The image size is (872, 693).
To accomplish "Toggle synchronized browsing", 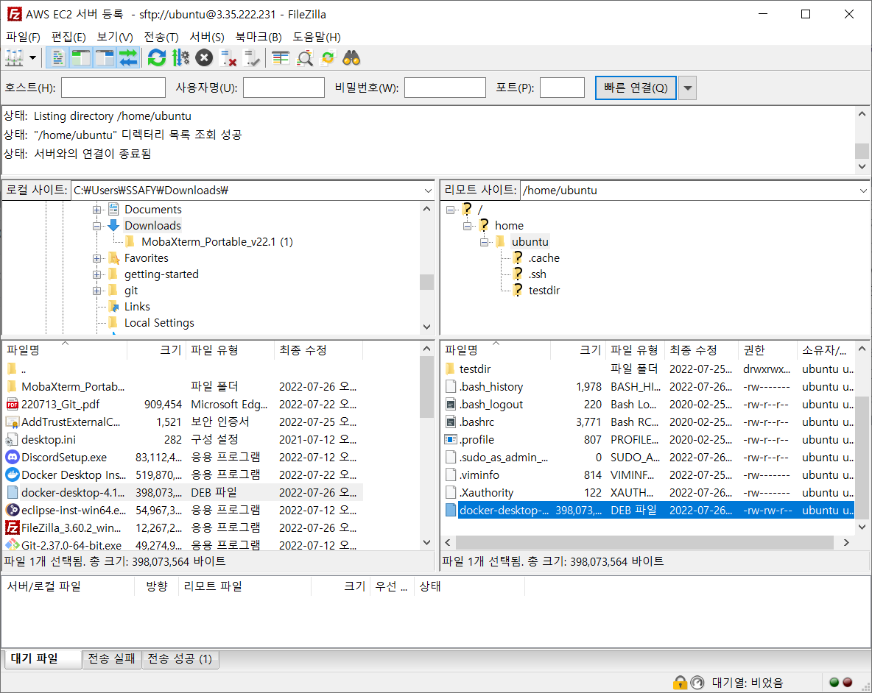I will pos(328,57).
